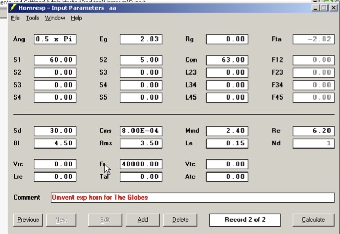Click the F45 value box
The image size is (340, 234).
313,97
